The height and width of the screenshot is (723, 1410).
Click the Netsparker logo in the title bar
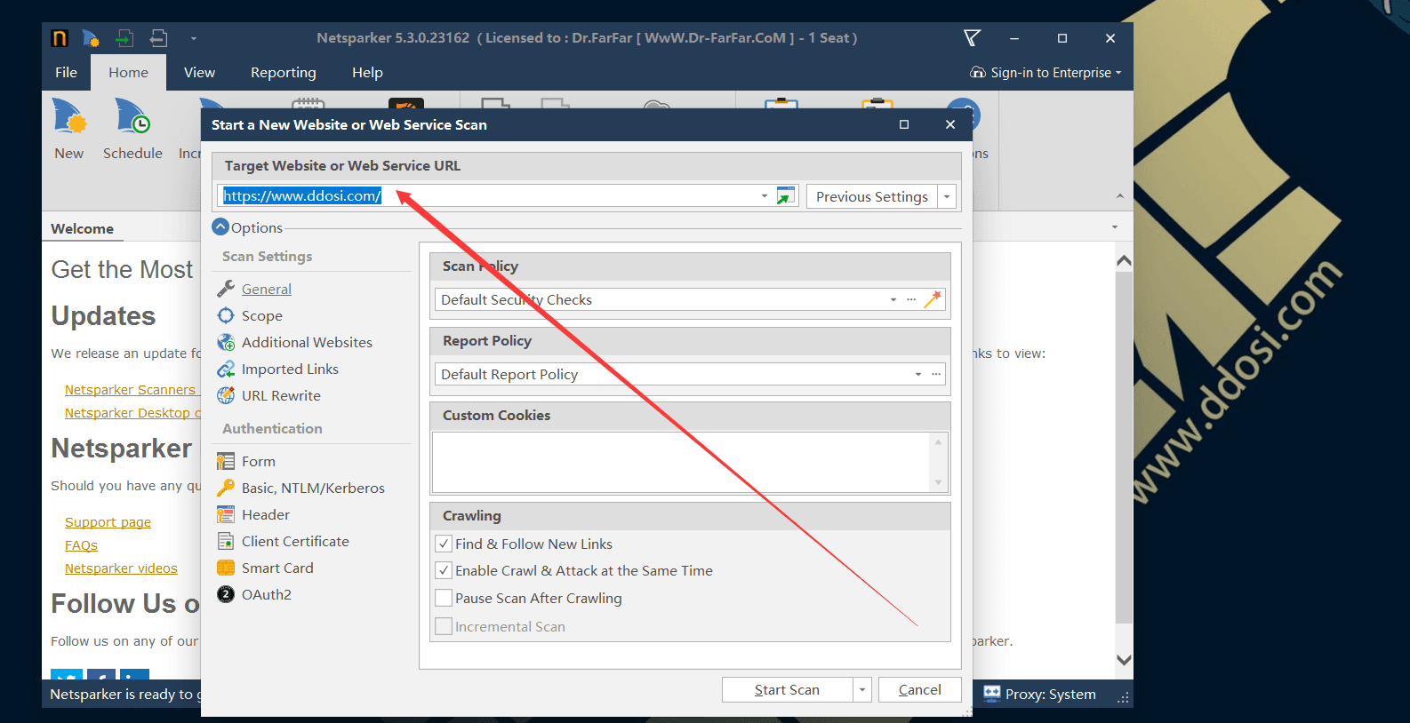point(60,38)
